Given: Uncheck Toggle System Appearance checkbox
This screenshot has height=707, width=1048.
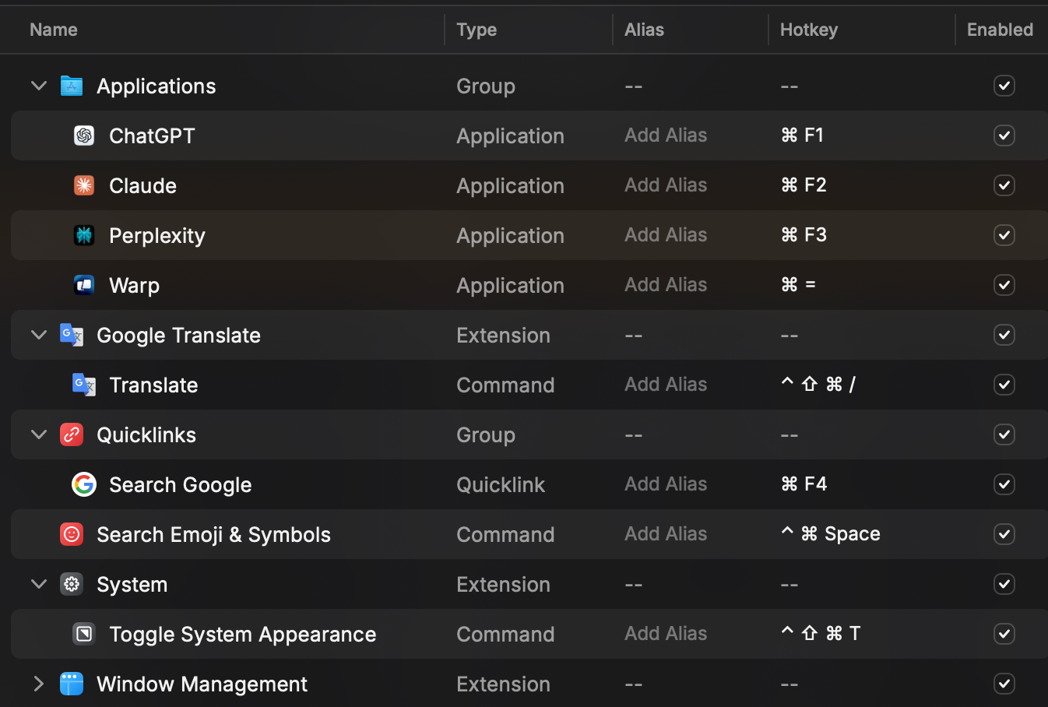Looking at the screenshot, I should [x=1004, y=634].
